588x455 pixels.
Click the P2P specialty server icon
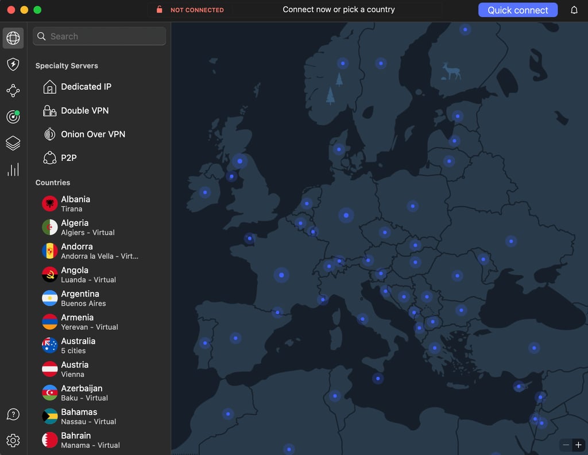pos(49,158)
